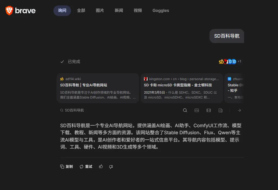Click the magnifying glass in the follow-up bar
This screenshot has height=190, width=278.
point(185,110)
